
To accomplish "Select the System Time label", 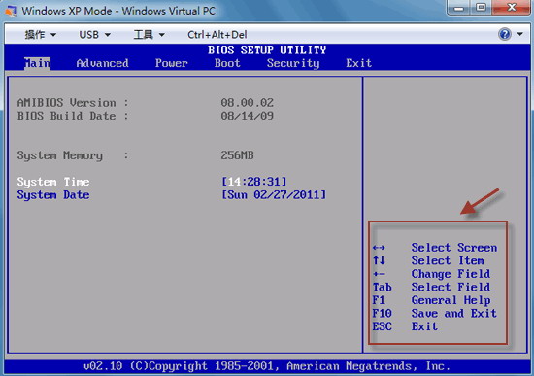I will (53, 182).
